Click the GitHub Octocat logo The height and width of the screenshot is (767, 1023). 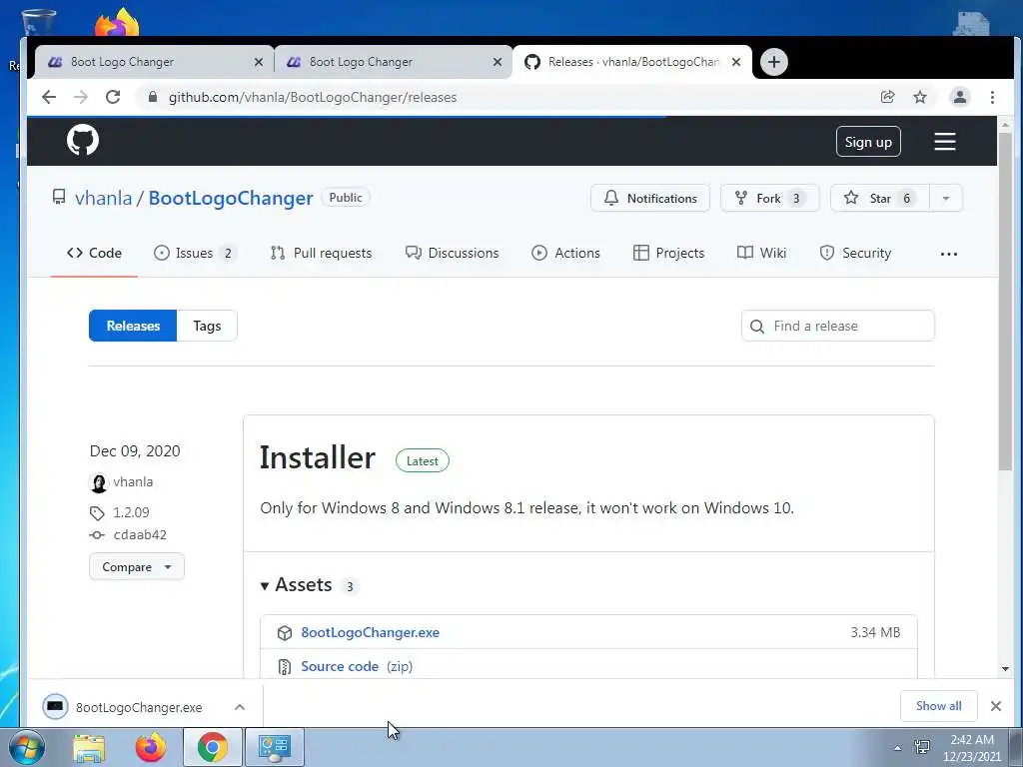click(x=83, y=140)
